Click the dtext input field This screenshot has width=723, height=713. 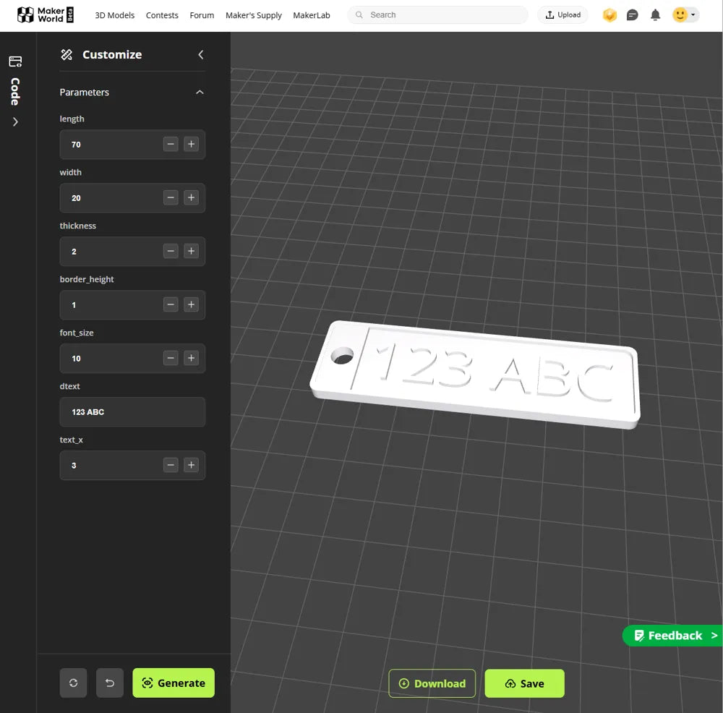132,411
